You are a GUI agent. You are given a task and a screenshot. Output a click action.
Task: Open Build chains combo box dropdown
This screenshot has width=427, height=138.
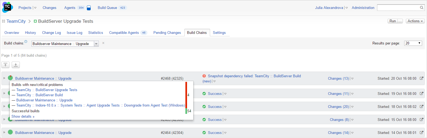pyautogui.click(x=96, y=44)
